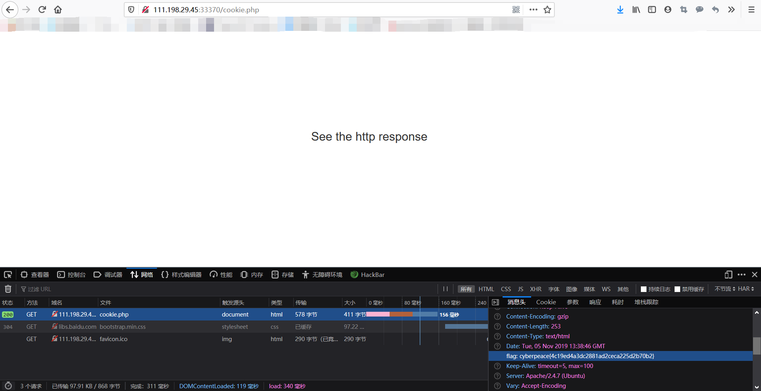Enable the persist logs (持续日志) checkbox
This screenshot has height=391, width=761.
pyautogui.click(x=644, y=289)
